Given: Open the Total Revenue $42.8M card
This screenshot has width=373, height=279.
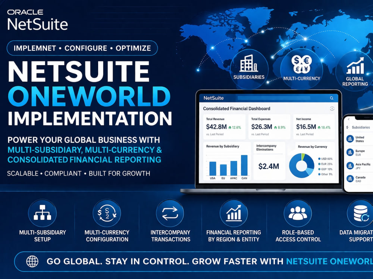Looking at the screenshot, I should 224,127.
